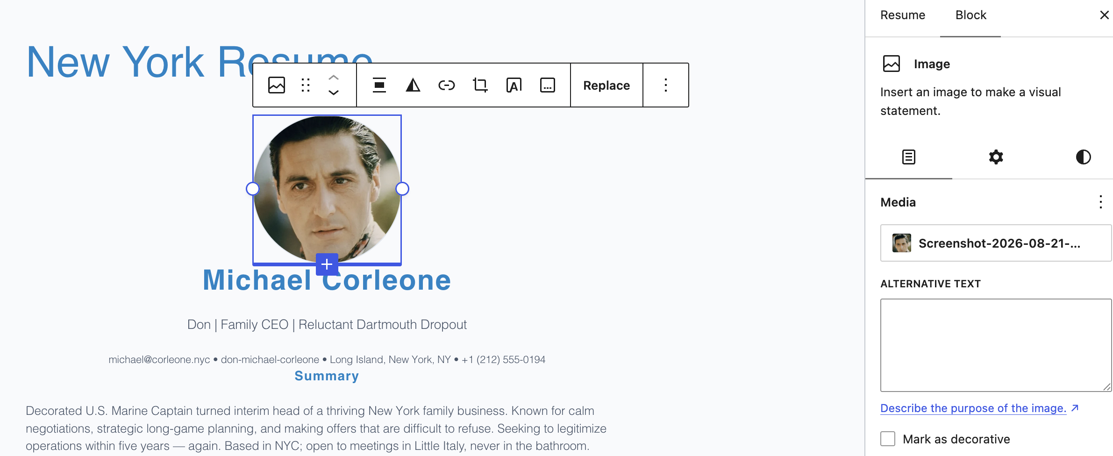Click the summary paragraph starting 'Decorated U.S. Marine'
Screen dimensions: 1113x456
point(316,428)
